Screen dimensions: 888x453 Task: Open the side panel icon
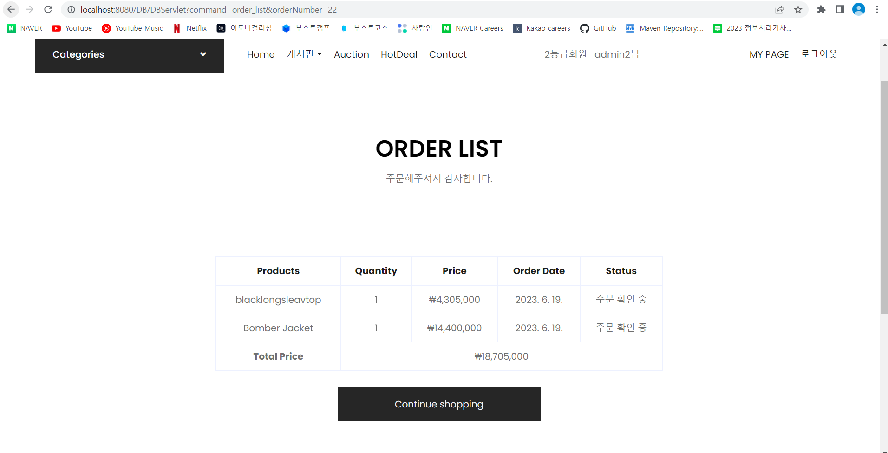pos(840,9)
